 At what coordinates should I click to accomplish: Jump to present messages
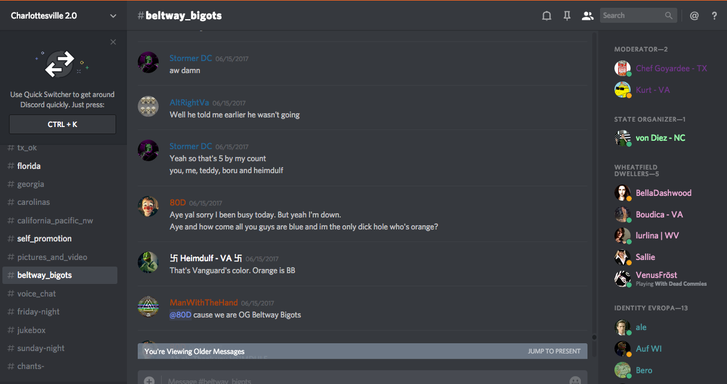(554, 351)
